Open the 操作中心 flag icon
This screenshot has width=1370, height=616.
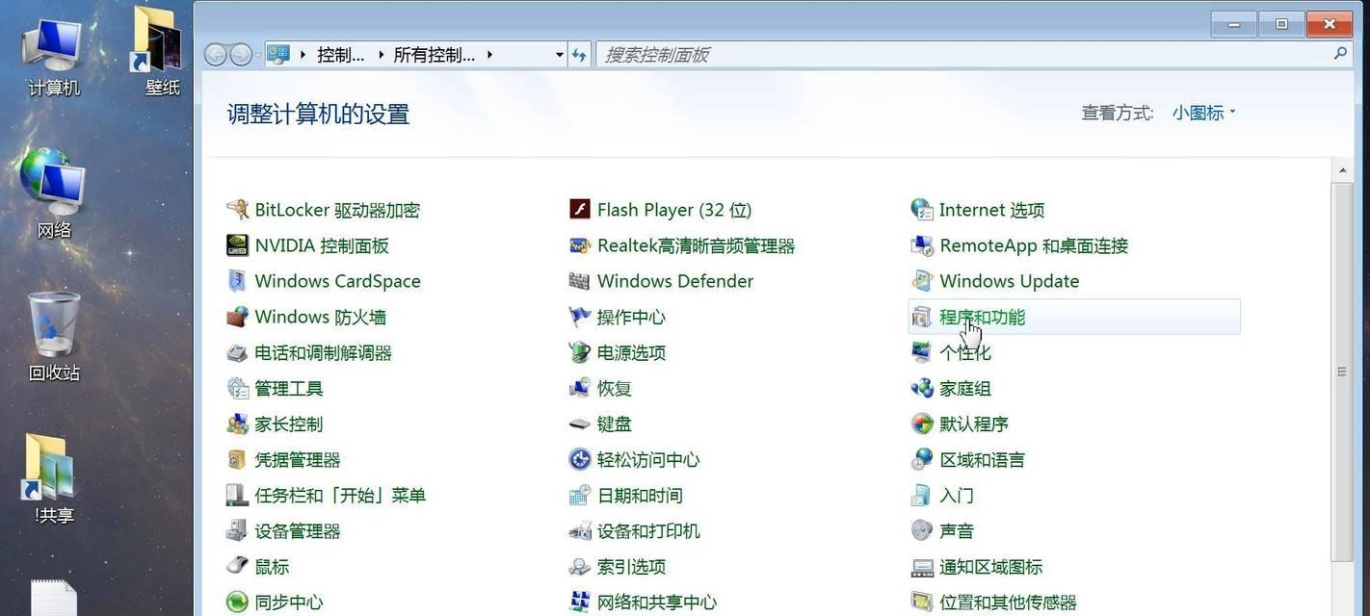(579, 317)
